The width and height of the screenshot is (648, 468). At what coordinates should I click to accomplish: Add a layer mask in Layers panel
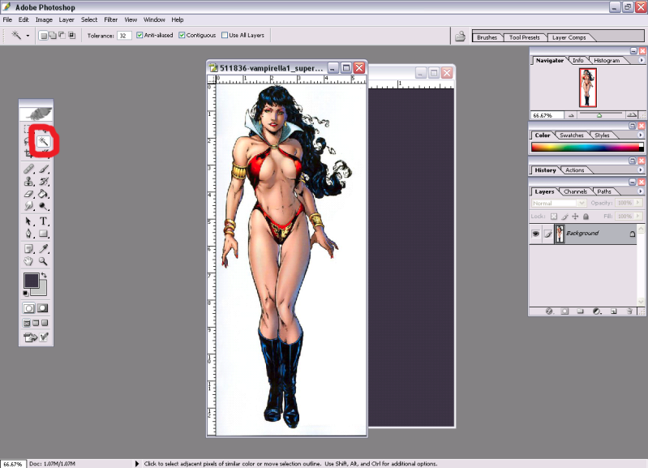(x=565, y=311)
